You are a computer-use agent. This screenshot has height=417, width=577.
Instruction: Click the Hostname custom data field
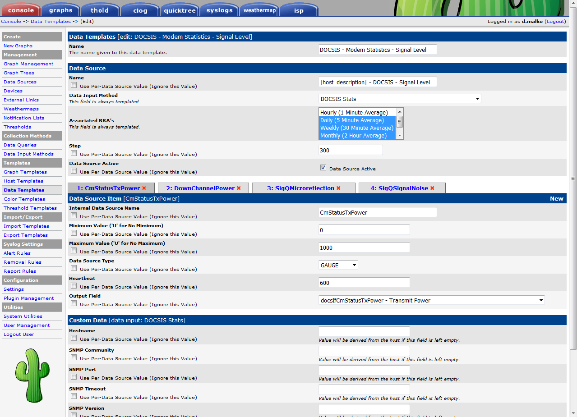(x=364, y=332)
